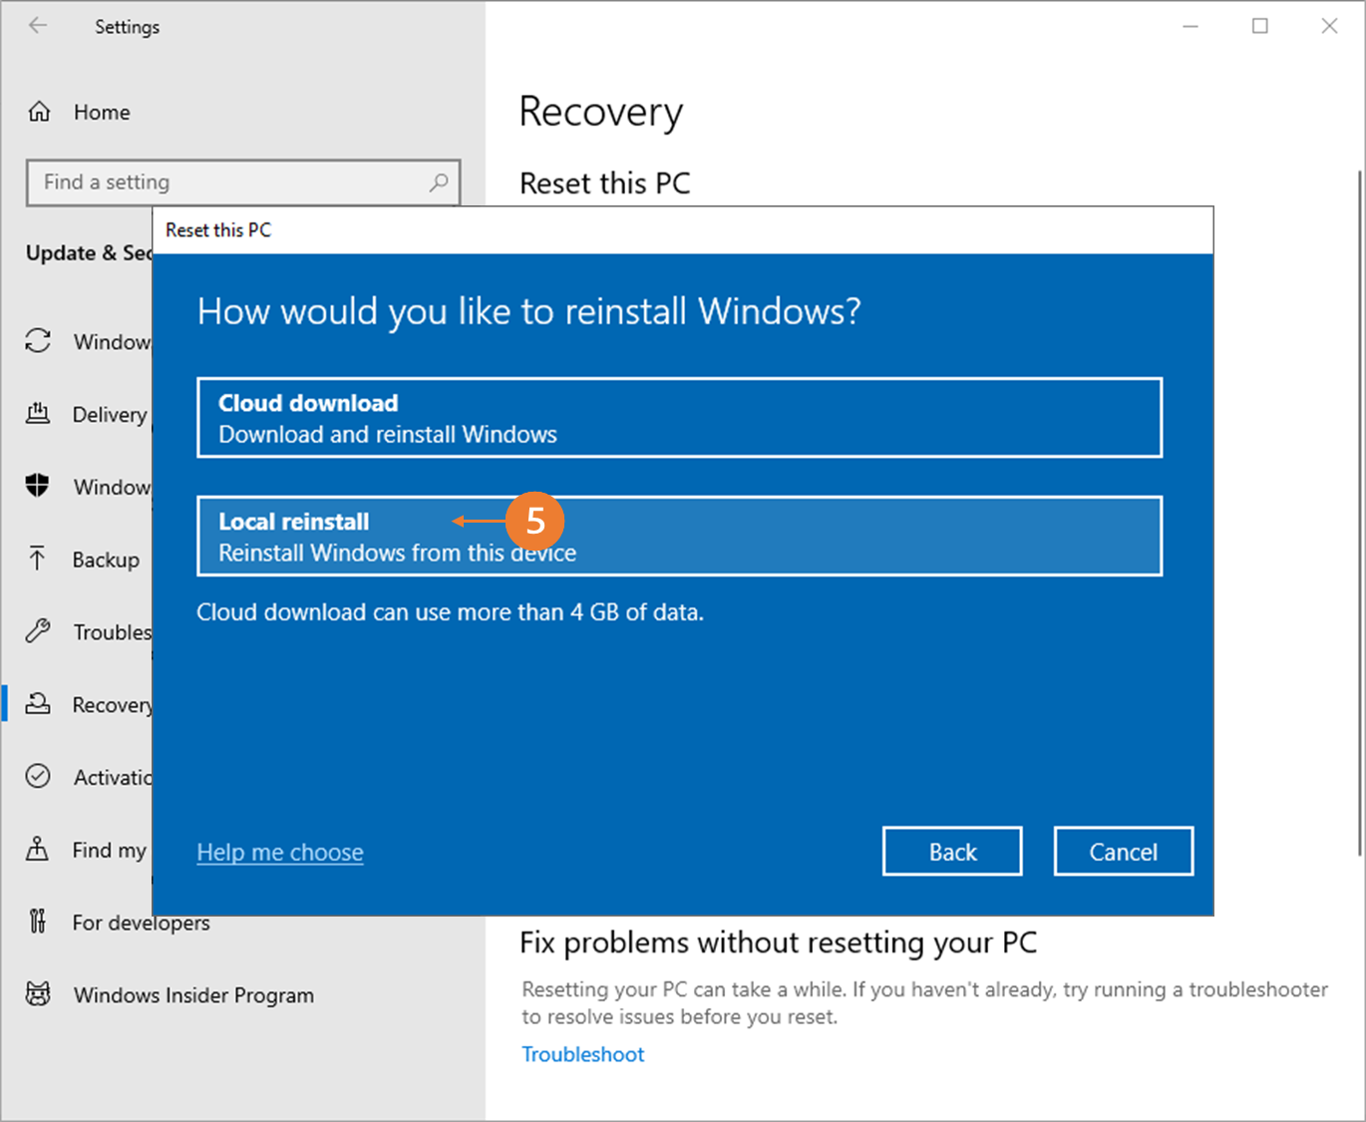Choose Local reinstall option
1366x1122 pixels.
click(x=679, y=536)
